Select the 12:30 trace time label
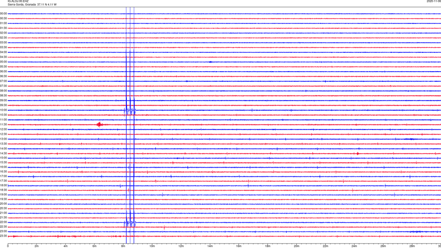 (3, 134)
